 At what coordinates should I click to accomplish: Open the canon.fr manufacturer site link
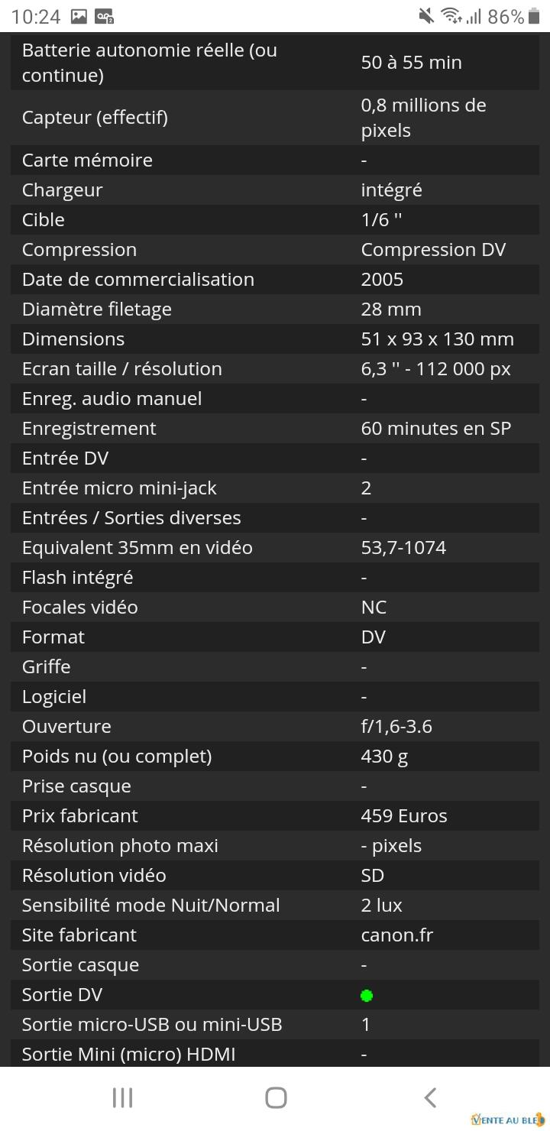pyautogui.click(x=396, y=935)
